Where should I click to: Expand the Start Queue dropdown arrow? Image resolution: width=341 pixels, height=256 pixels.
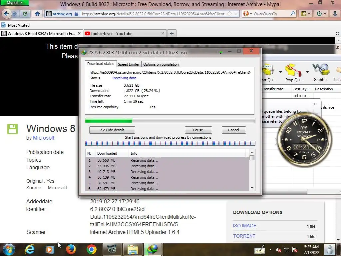pos(280,72)
